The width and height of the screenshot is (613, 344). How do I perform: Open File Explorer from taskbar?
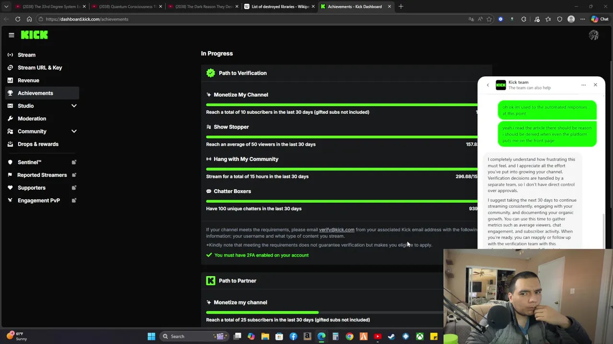point(265,336)
